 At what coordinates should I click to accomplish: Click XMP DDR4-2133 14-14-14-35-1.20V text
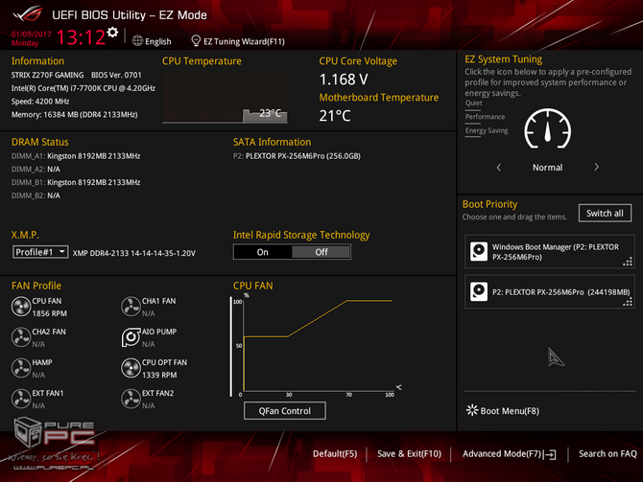[x=134, y=253]
